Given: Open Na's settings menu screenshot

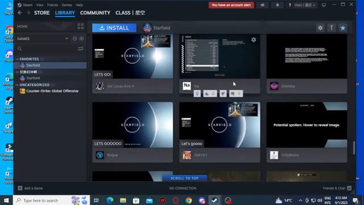Looking at the screenshot, I should coord(220,56).
